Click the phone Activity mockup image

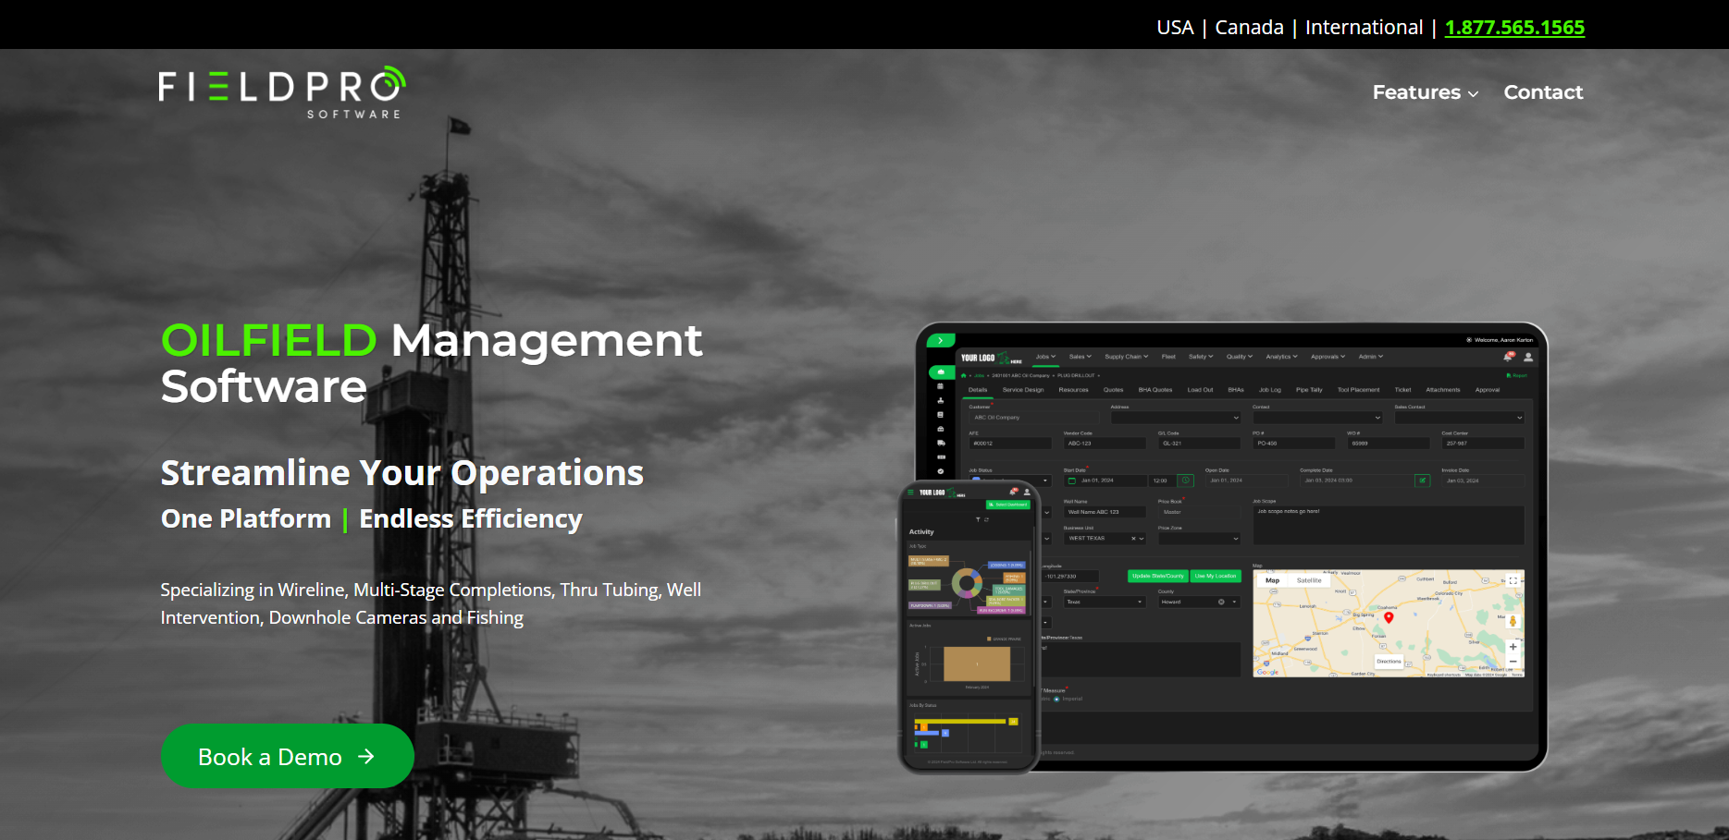coord(969,627)
